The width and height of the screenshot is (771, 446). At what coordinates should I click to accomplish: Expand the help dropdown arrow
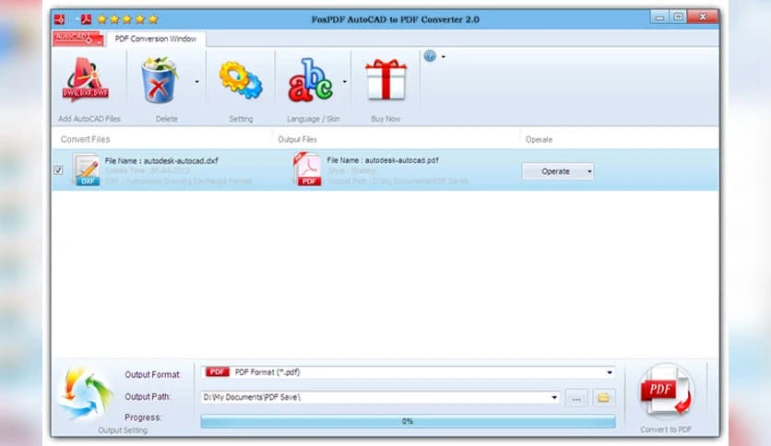[444, 56]
